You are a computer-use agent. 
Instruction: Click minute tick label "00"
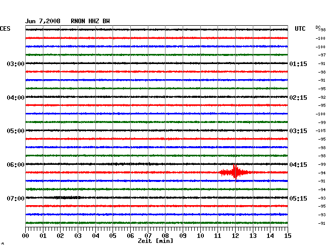(25, 235)
